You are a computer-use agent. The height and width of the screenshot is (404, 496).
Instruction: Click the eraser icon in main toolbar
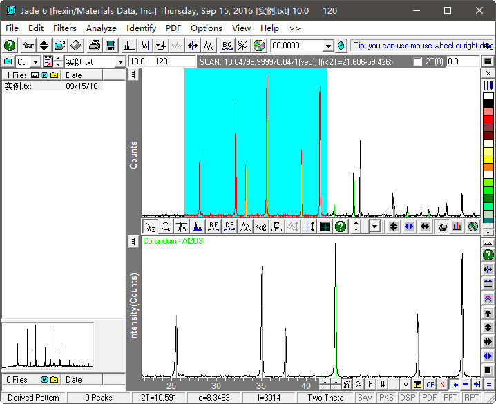tap(76, 46)
